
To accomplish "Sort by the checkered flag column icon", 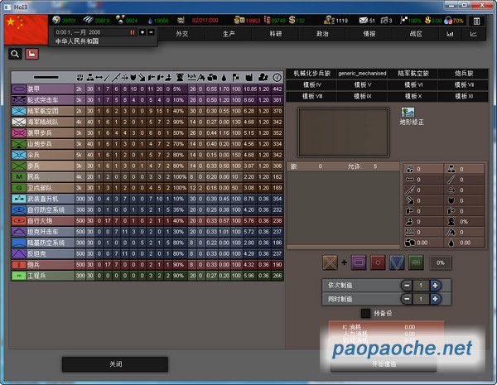I will (x=236, y=77).
